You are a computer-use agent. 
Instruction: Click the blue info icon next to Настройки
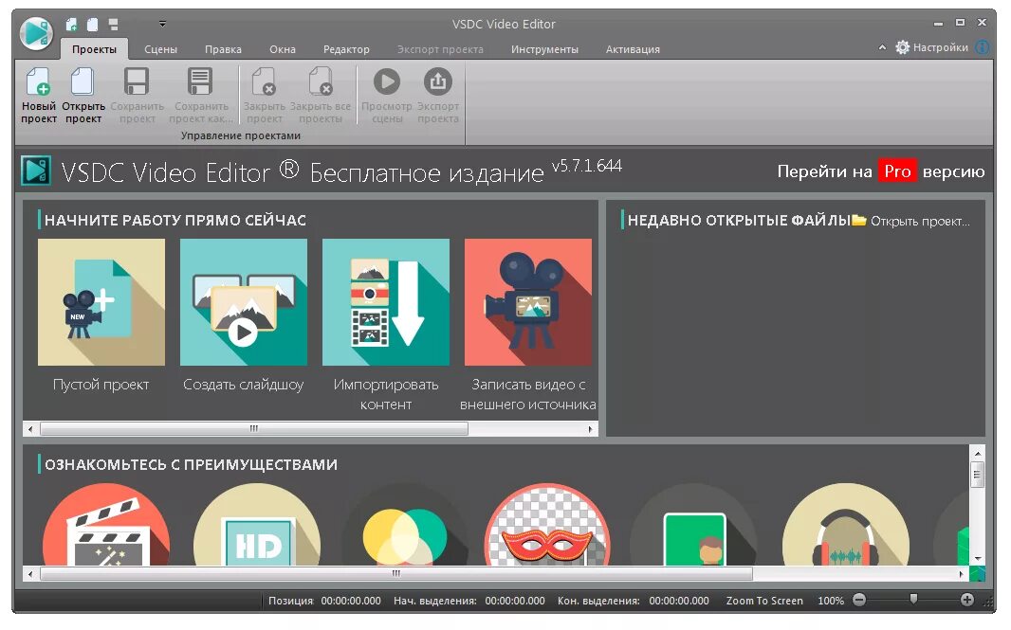(982, 47)
